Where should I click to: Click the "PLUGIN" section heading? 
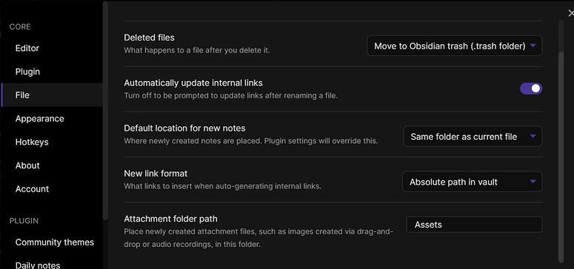point(24,221)
